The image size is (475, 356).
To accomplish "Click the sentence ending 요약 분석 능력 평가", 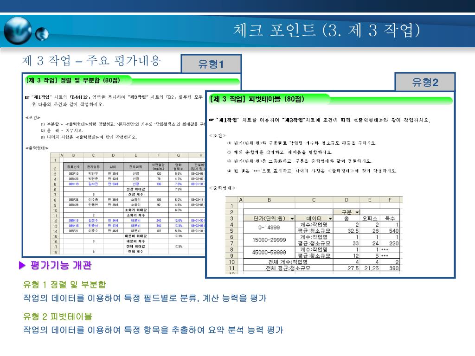I will 153,330.
